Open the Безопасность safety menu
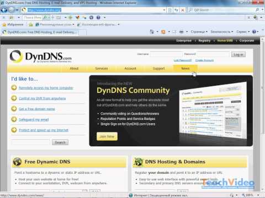The height and width of the screenshot is (198, 265). (x=222, y=32)
